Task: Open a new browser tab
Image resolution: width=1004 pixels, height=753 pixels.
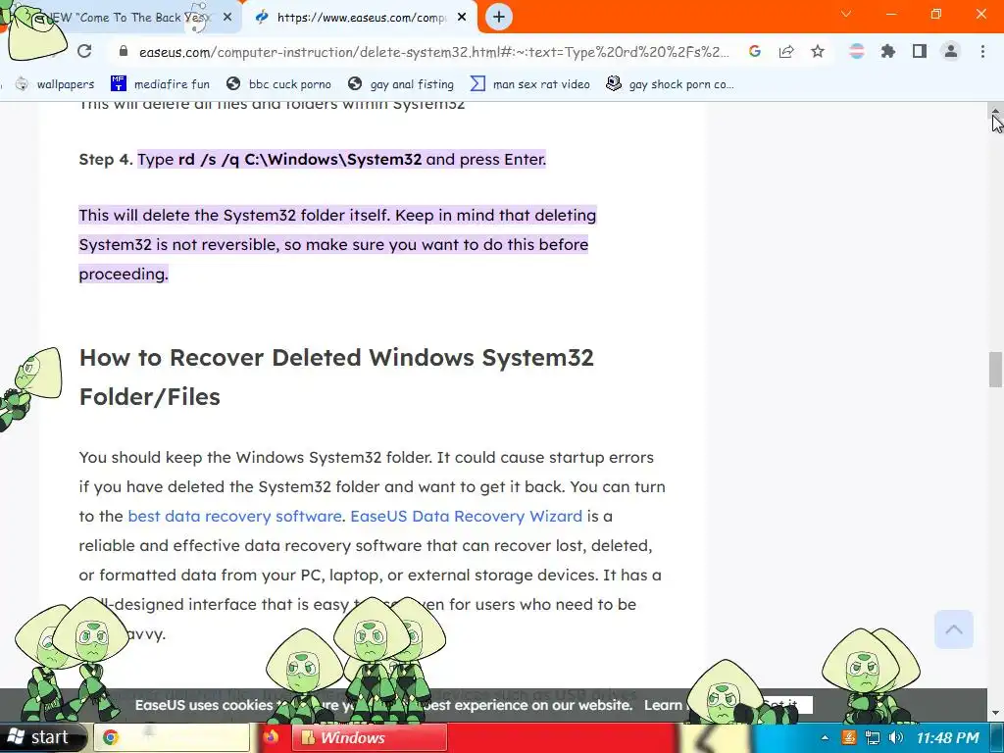Action: pos(499,18)
